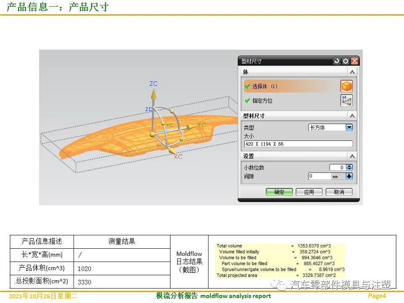
Task: Open dialog settings via the gear icon
Action: pos(346,61)
